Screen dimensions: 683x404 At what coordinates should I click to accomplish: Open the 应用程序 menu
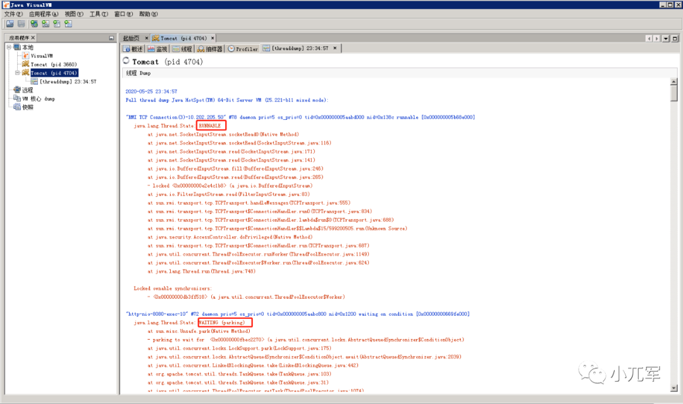[44, 14]
